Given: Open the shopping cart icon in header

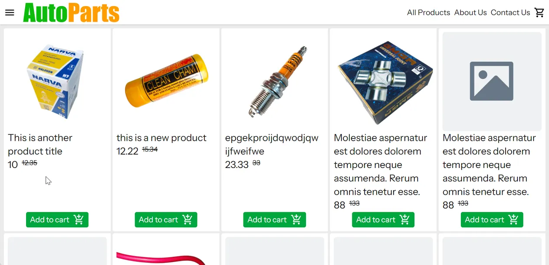Looking at the screenshot, I should (539, 13).
